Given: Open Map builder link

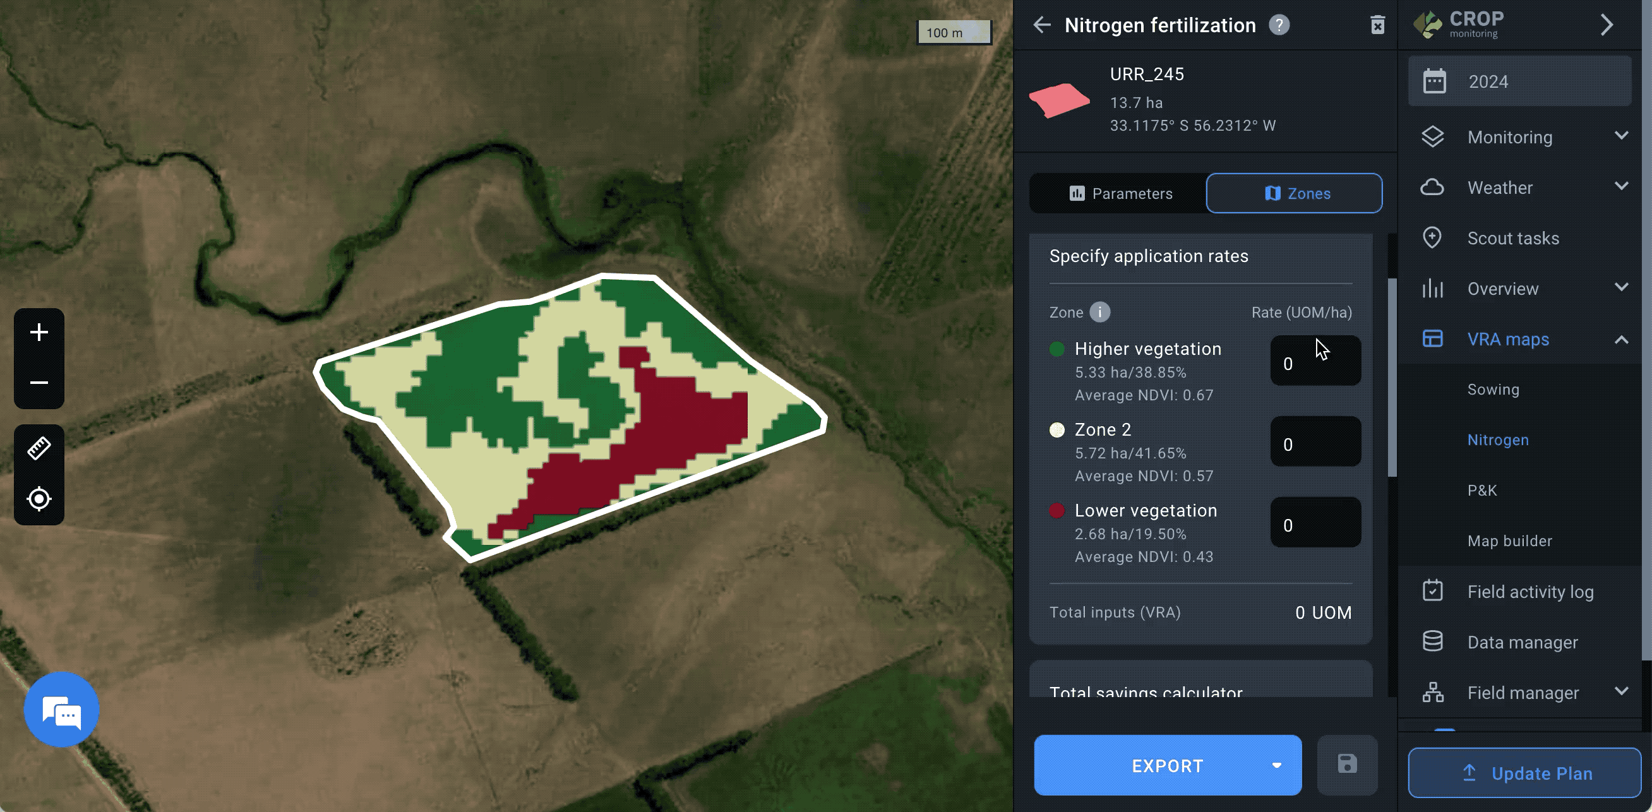Looking at the screenshot, I should tap(1509, 540).
